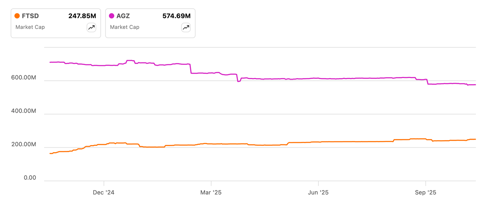Screen dimensions: 488x203
Task: Click the Sep '25 axis label
Action: click(x=425, y=192)
